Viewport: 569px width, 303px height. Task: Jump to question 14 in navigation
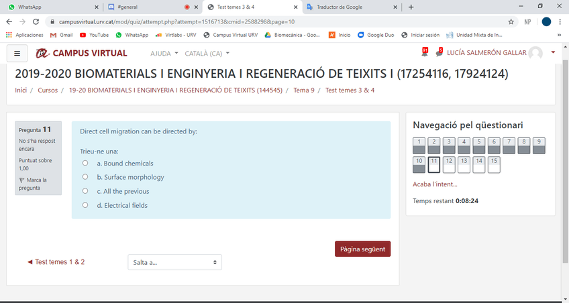pyautogui.click(x=479, y=165)
